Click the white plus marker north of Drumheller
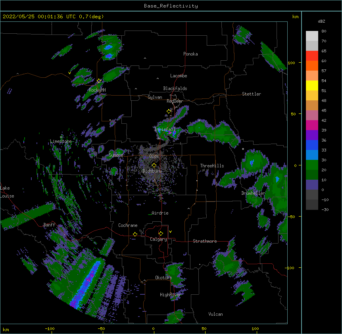This screenshot has width=342, height=334. (x=243, y=149)
